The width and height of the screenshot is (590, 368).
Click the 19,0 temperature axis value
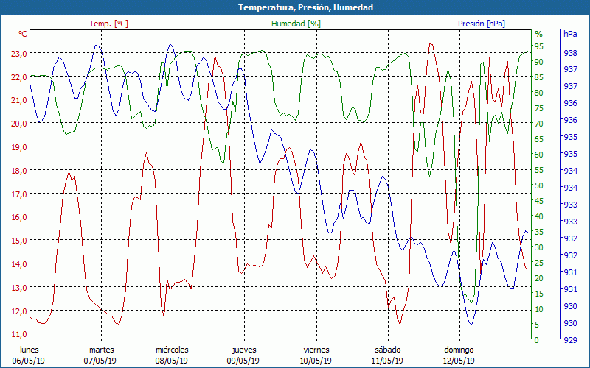[19, 147]
